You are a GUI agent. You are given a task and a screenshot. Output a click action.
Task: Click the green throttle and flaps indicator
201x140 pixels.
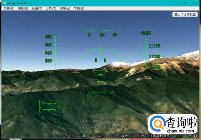(50, 106)
